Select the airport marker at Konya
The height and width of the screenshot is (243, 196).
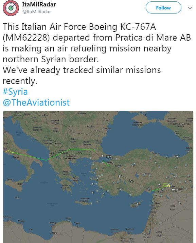point(132,182)
